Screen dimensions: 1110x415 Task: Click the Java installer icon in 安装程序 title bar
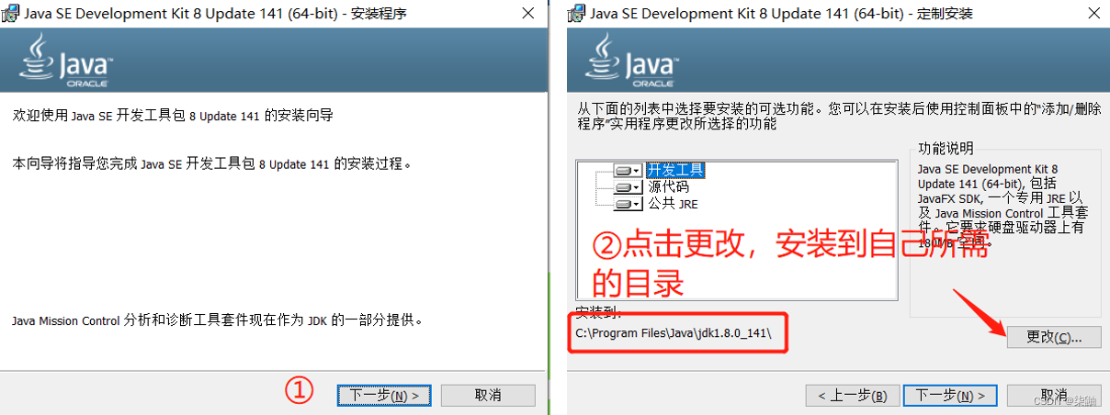(12, 14)
